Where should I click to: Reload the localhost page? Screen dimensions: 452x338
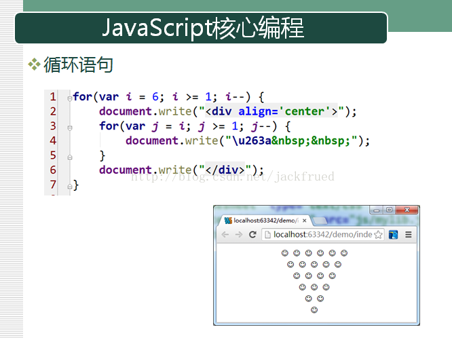pyautogui.click(x=252, y=234)
